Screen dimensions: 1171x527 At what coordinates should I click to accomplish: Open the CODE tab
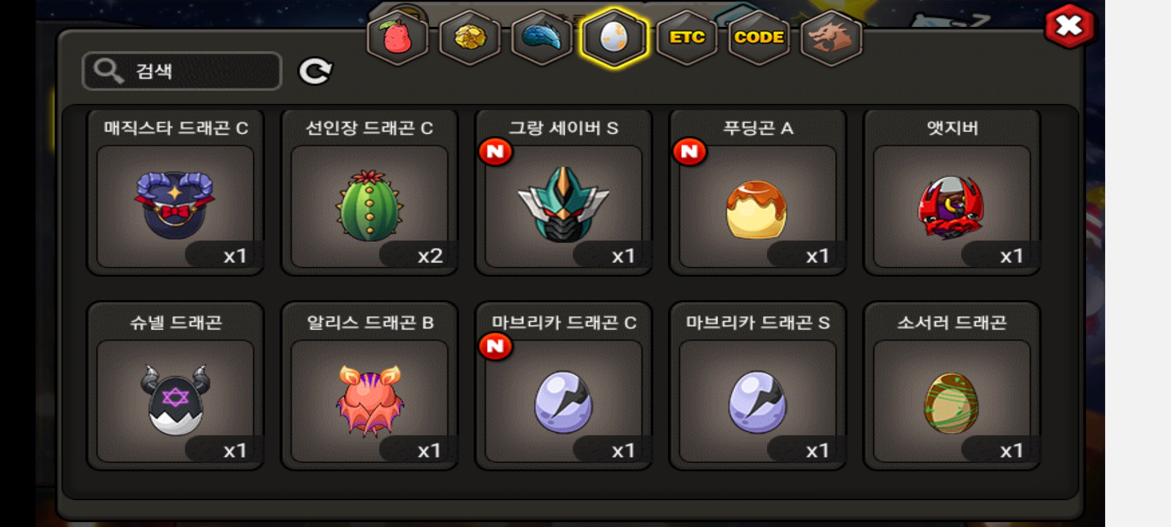click(x=759, y=38)
